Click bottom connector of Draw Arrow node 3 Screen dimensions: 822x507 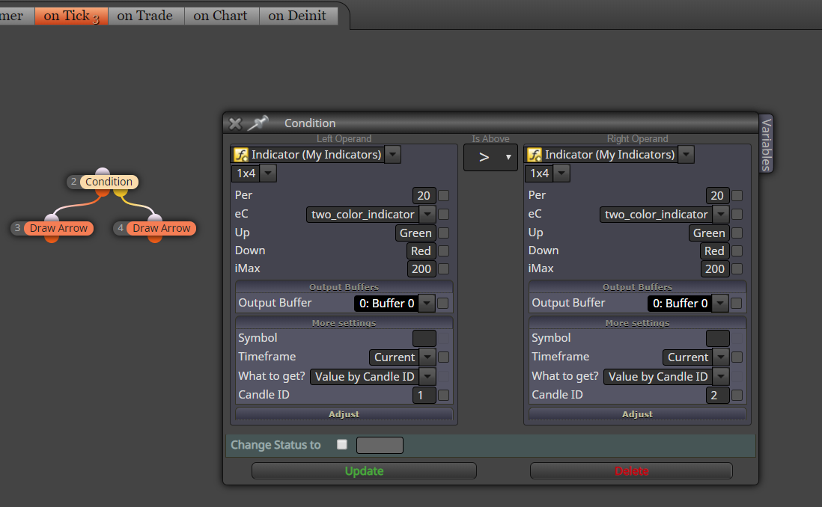click(x=52, y=239)
